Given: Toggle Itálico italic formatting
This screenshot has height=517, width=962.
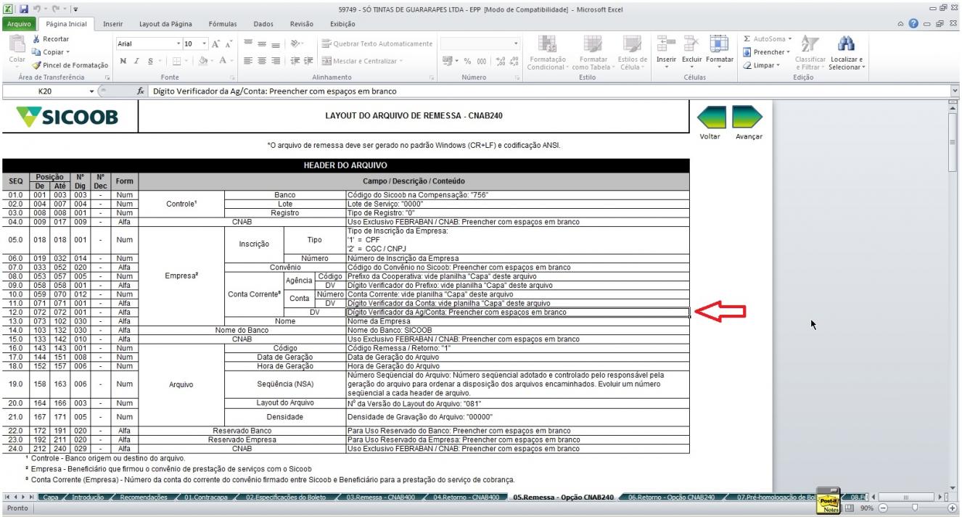Looking at the screenshot, I should coord(136,62).
